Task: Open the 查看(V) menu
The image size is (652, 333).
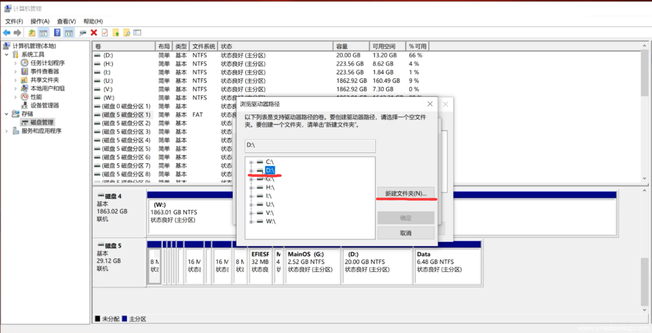Action: 66,21
